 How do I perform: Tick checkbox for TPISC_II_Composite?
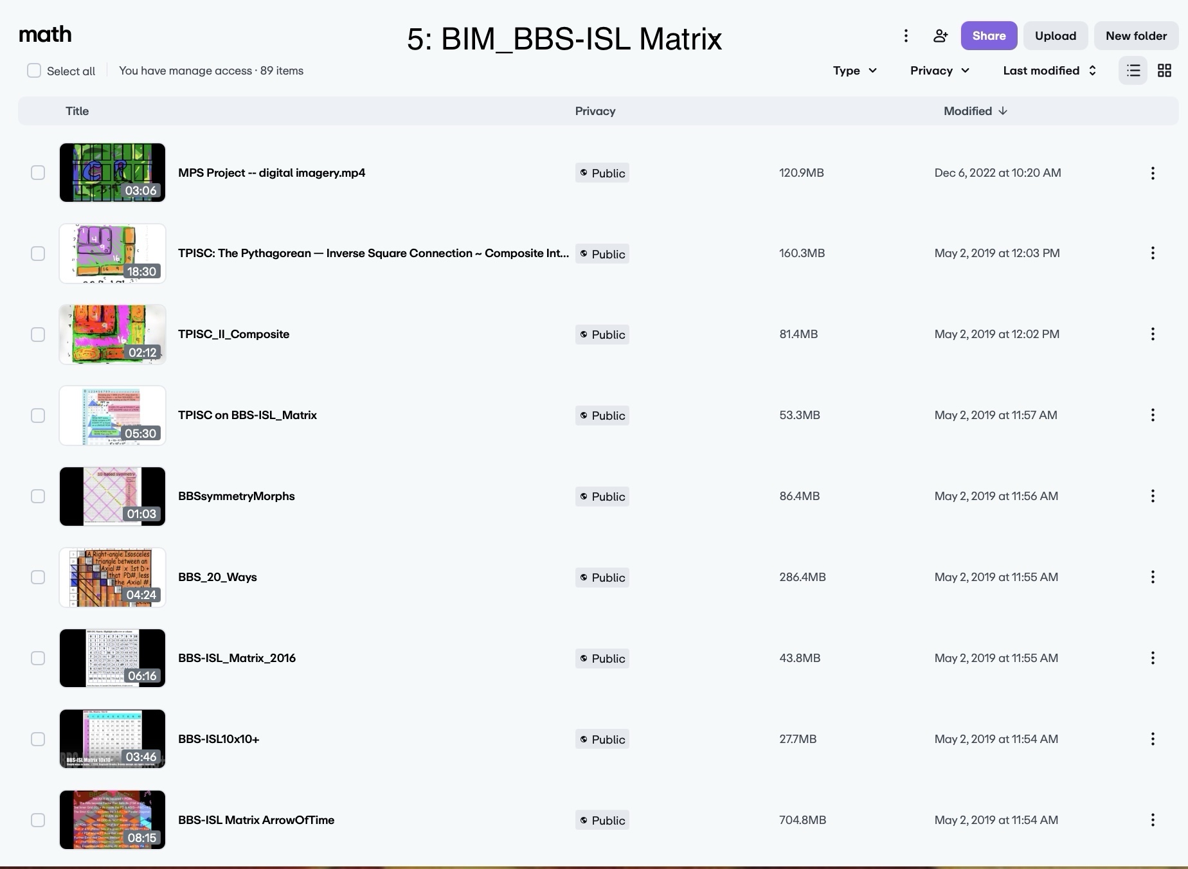point(38,334)
